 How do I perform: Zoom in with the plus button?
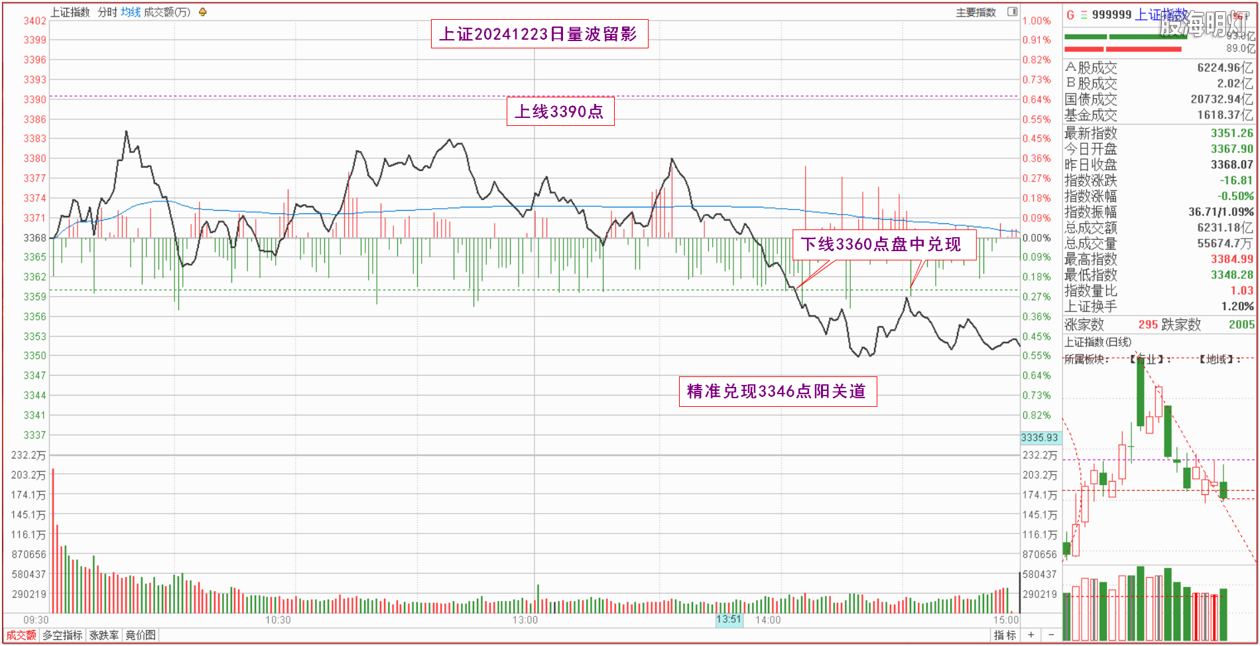(x=1031, y=635)
